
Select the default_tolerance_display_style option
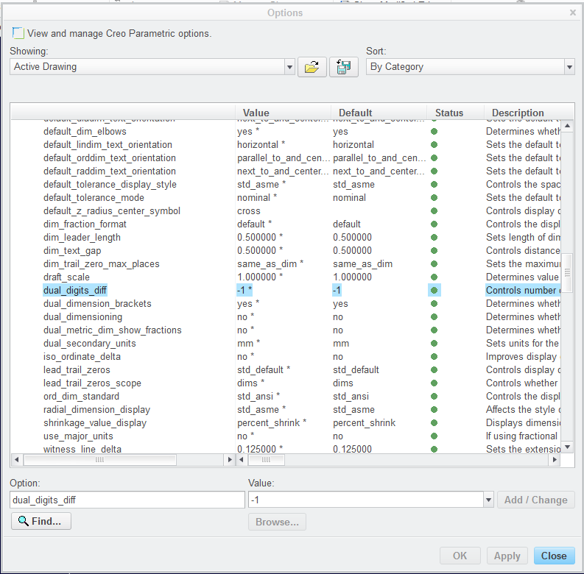110,184
